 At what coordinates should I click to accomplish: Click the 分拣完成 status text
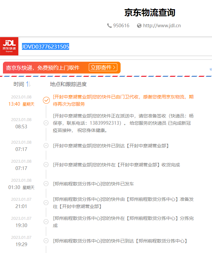(123, 222)
